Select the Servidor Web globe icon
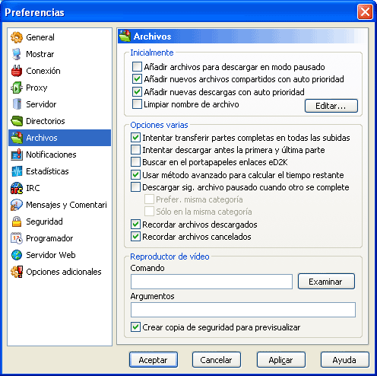Image resolution: width=377 pixels, height=376 pixels. click(17, 255)
